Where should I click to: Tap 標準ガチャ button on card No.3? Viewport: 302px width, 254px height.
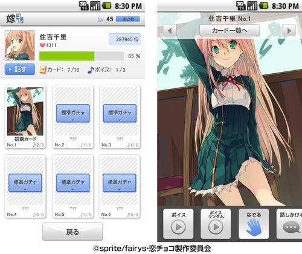tap(120, 113)
